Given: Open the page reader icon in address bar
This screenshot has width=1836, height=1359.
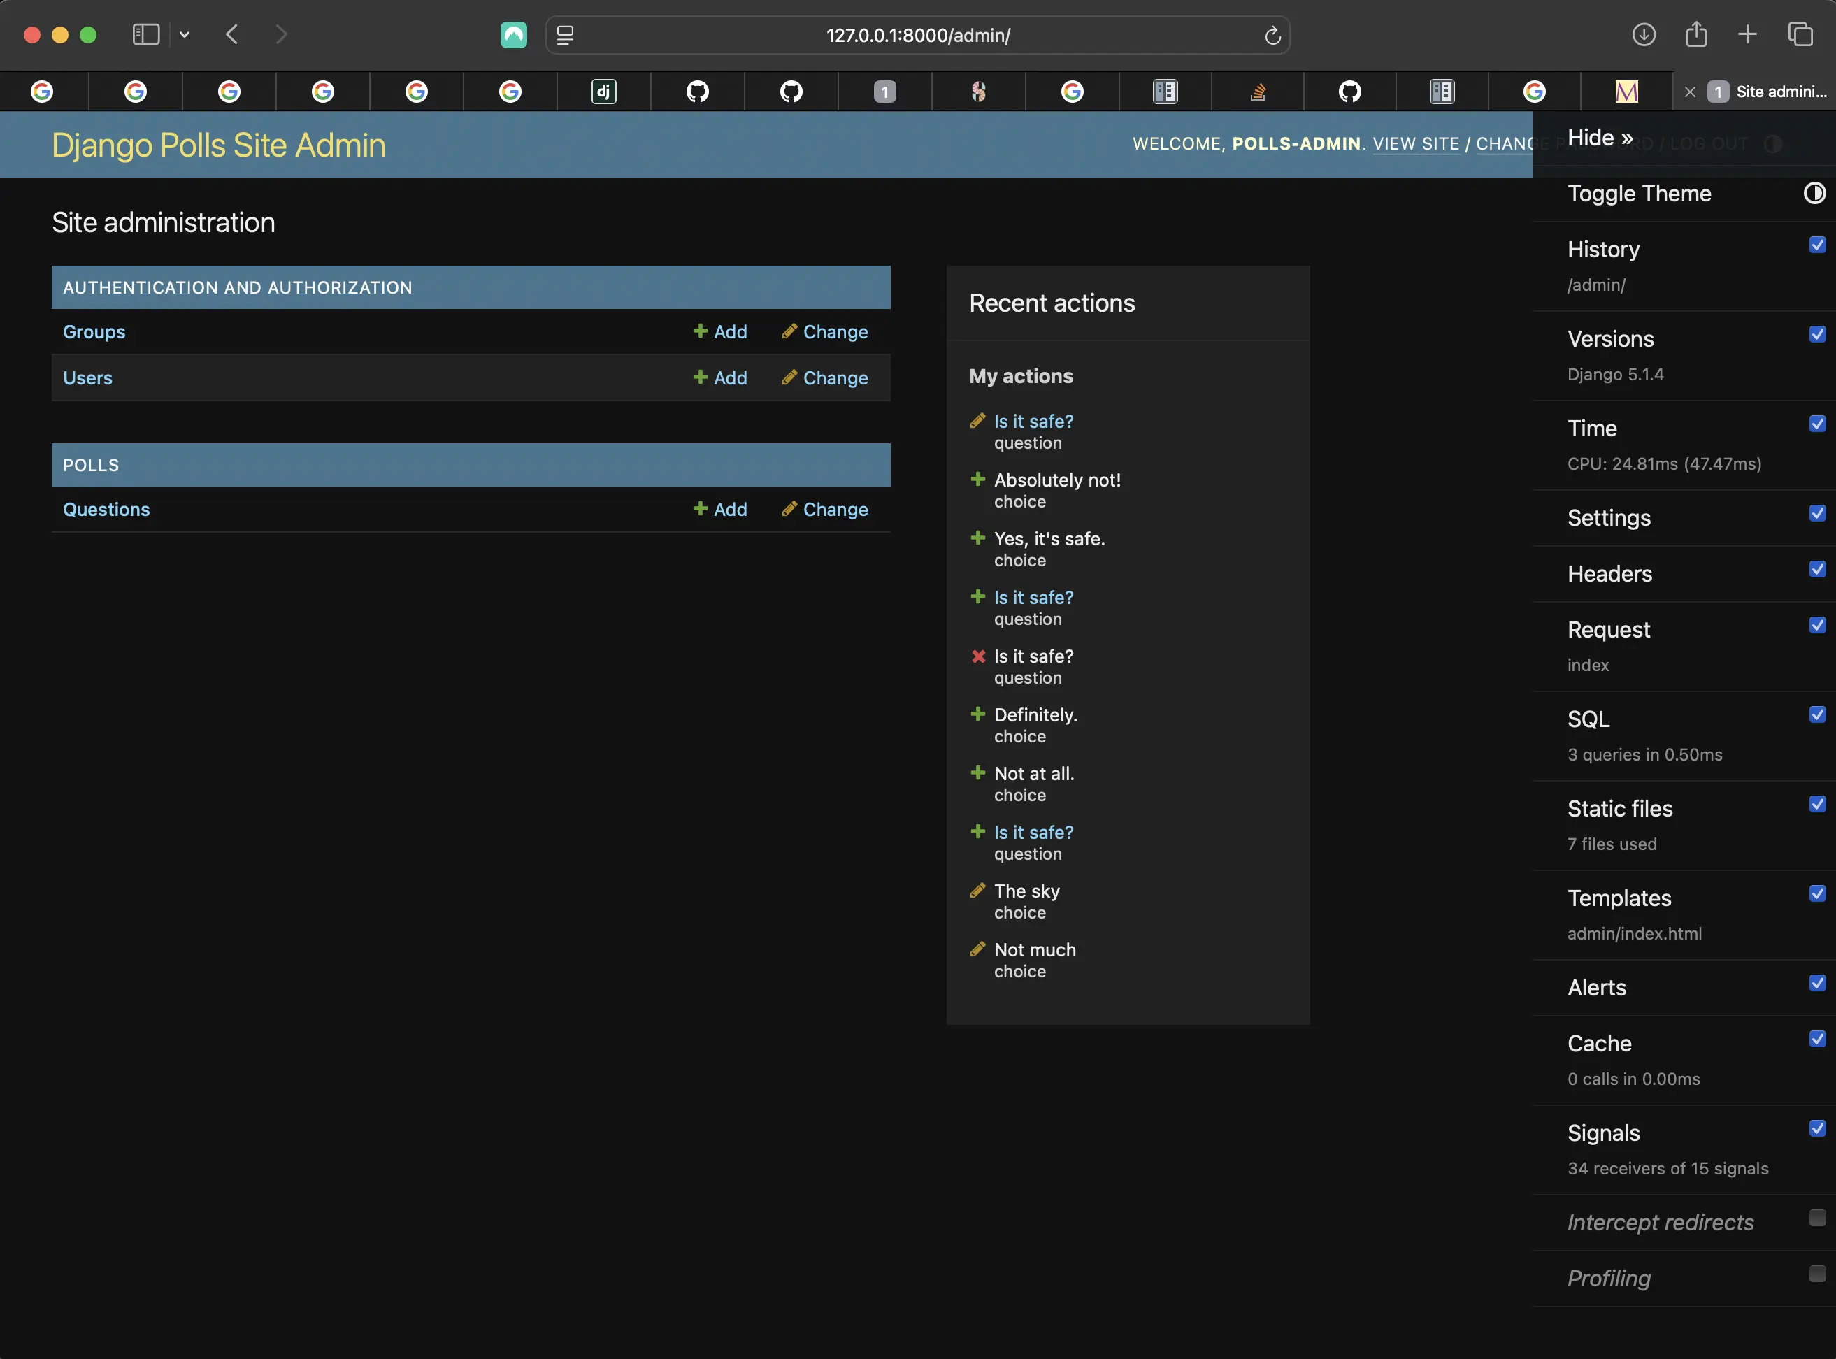Looking at the screenshot, I should 565,34.
